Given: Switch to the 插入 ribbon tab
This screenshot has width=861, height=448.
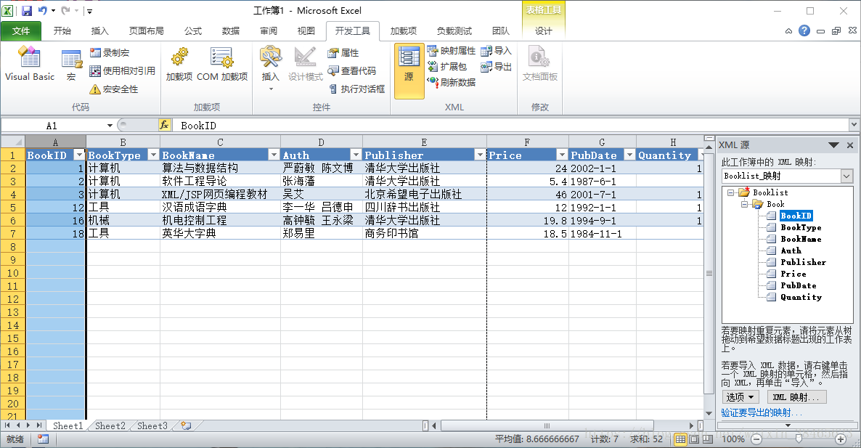Looking at the screenshot, I should click(99, 30).
